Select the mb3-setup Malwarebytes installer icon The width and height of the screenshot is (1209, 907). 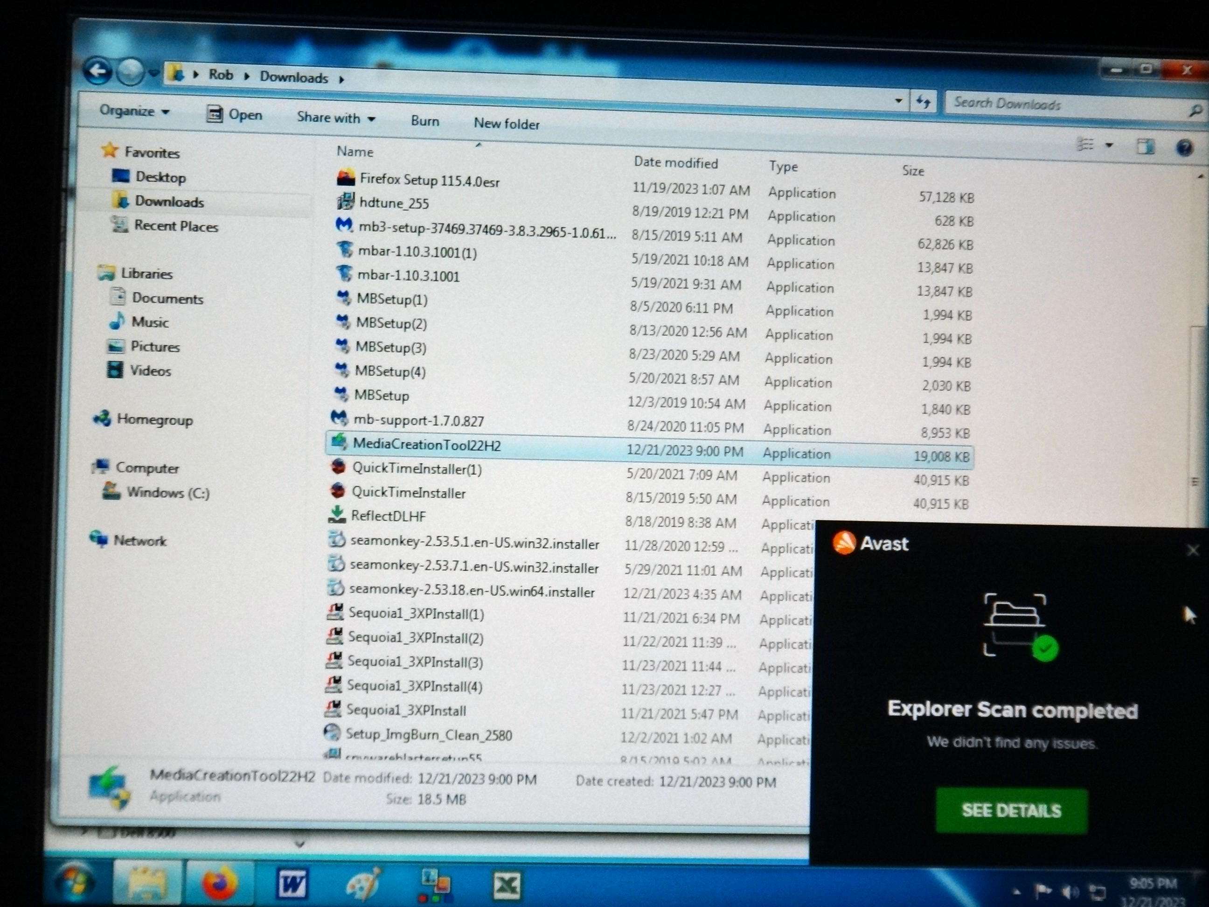tap(344, 225)
